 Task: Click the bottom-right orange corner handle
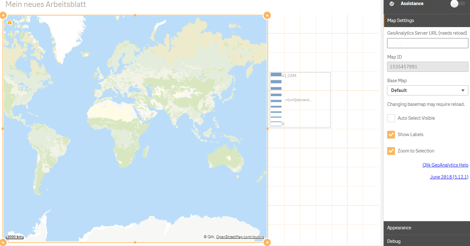(x=267, y=242)
